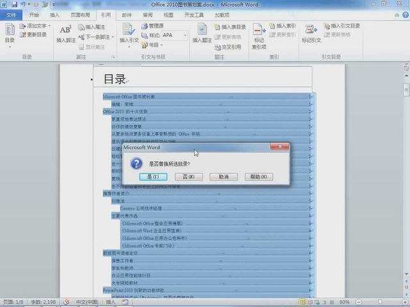410x307 pixels.
Task: Open the Undo history dropdown arrow
Action: click(29, 4)
